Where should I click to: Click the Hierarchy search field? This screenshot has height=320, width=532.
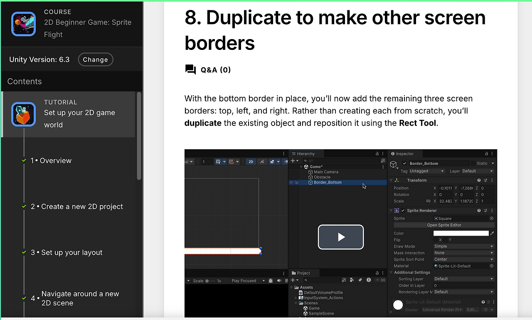(x=341, y=161)
